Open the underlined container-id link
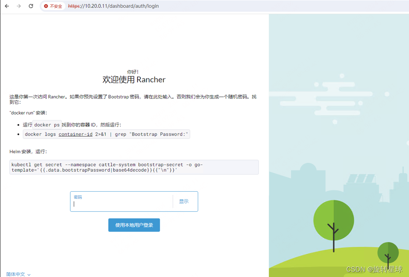This screenshot has height=277, width=409. click(x=75, y=134)
